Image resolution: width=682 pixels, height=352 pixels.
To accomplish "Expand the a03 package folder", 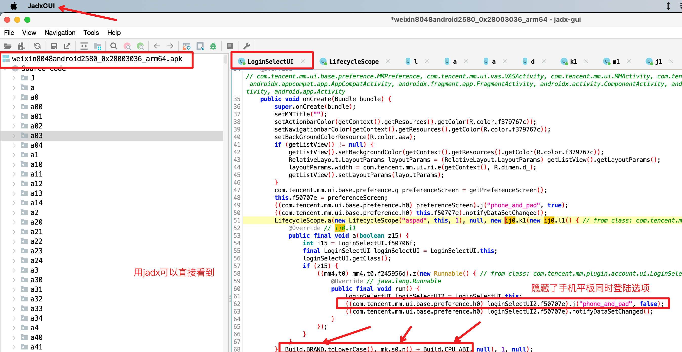I will [14, 136].
